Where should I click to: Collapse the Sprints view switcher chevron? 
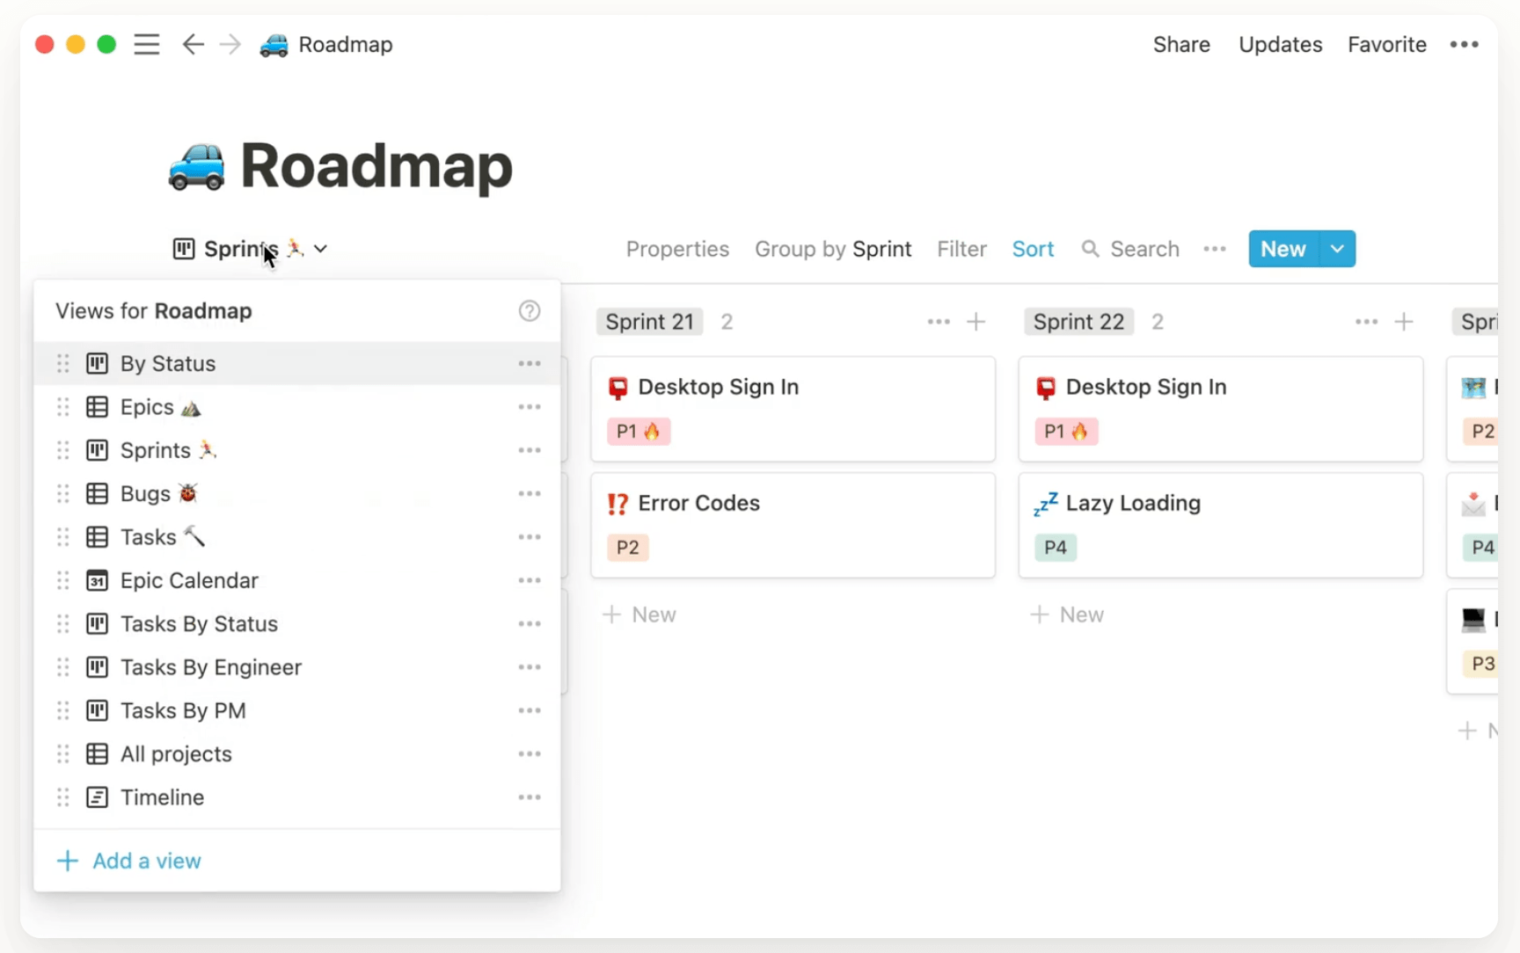321,250
